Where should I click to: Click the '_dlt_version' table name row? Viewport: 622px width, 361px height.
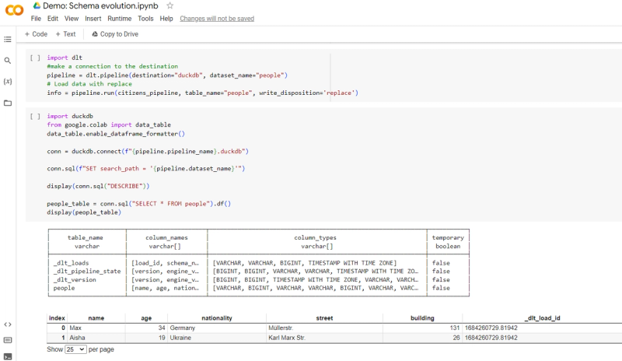click(75, 279)
